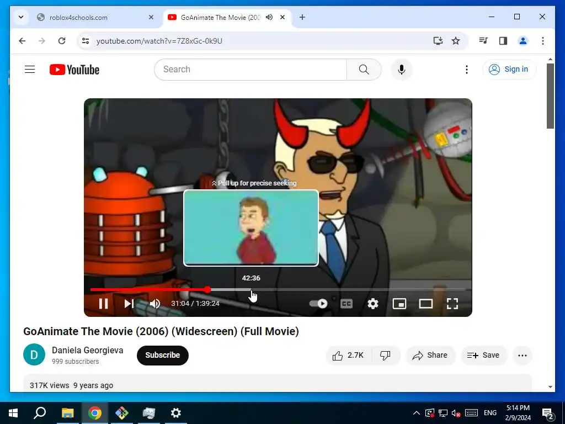Like the video (2.7K)
Screen dimensions: 565x424
point(349,356)
